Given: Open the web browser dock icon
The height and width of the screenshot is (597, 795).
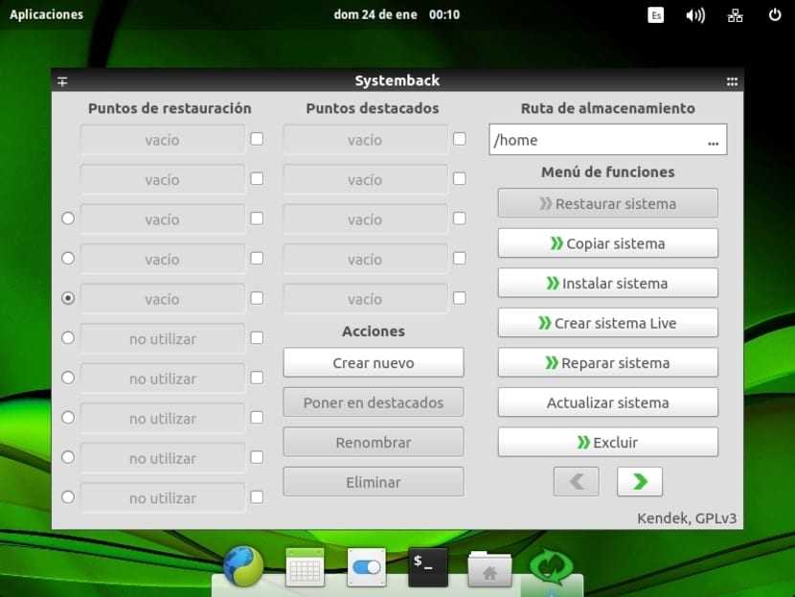Looking at the screenshot, I should (243, 566).
